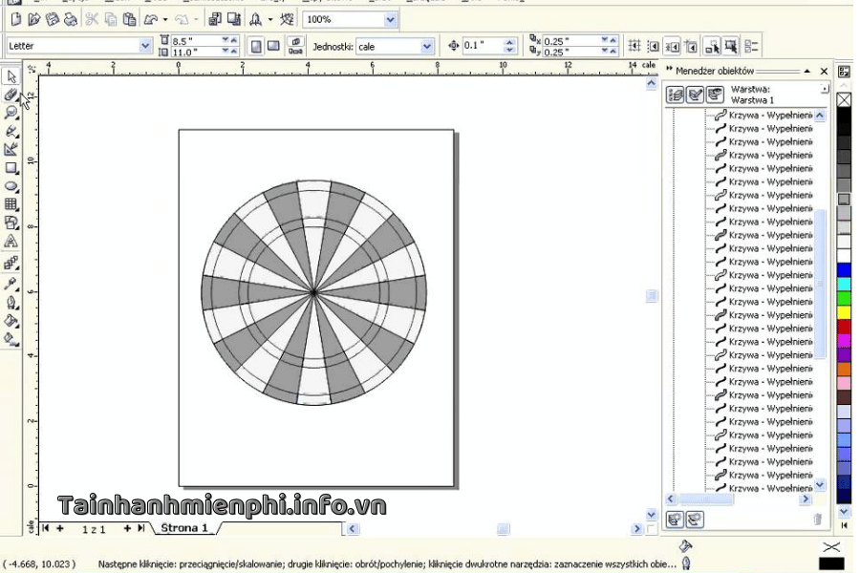Click the nudge offset 0.1" field
Image resolution: width=860 pixels, height=573 pixels.
tap(482, 46)
